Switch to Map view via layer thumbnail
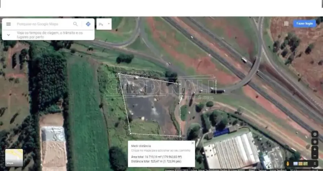 click(14, 158)
